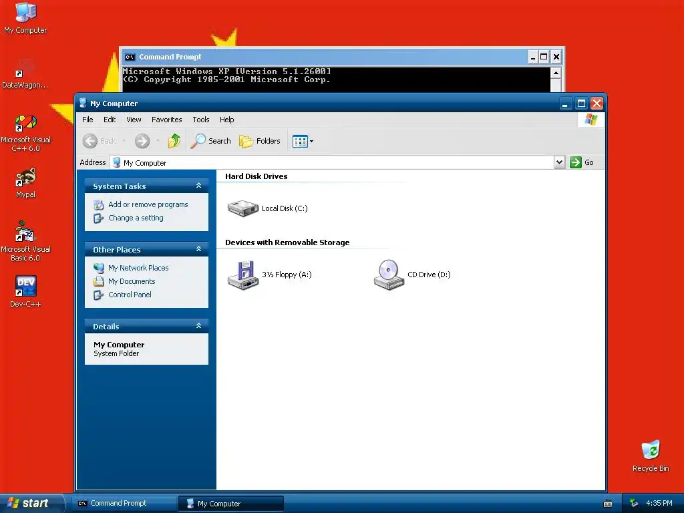Open the File menu
The width and height of the screenshot is (684, 513).
click(88, 120)
